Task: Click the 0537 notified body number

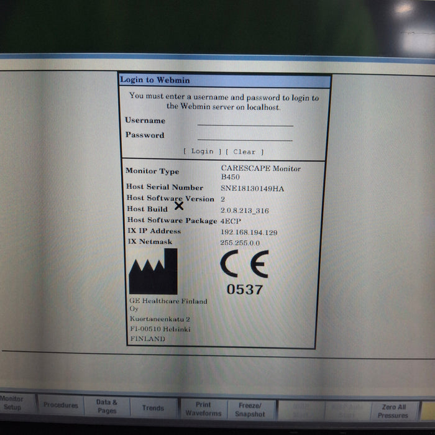Action: (244, 290)
